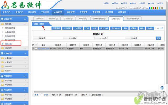Click the 版本 version info icon
168x105 pixels.
tap(113, 3)
